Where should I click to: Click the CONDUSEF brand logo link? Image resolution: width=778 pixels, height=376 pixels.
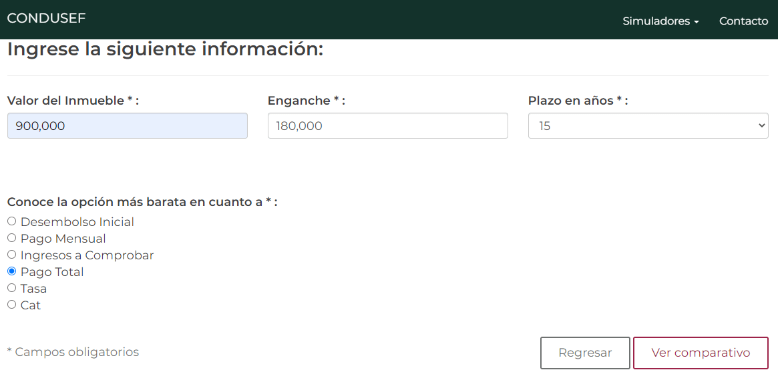(x=46, y=19)
